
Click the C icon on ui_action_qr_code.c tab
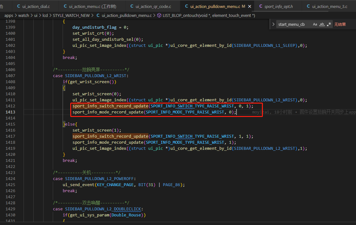[x=132, y=6]
